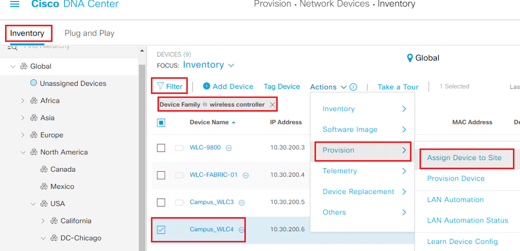The image size is (520, 251).
Task: Click the Mexico site icon
Action: tap(44, 186)
